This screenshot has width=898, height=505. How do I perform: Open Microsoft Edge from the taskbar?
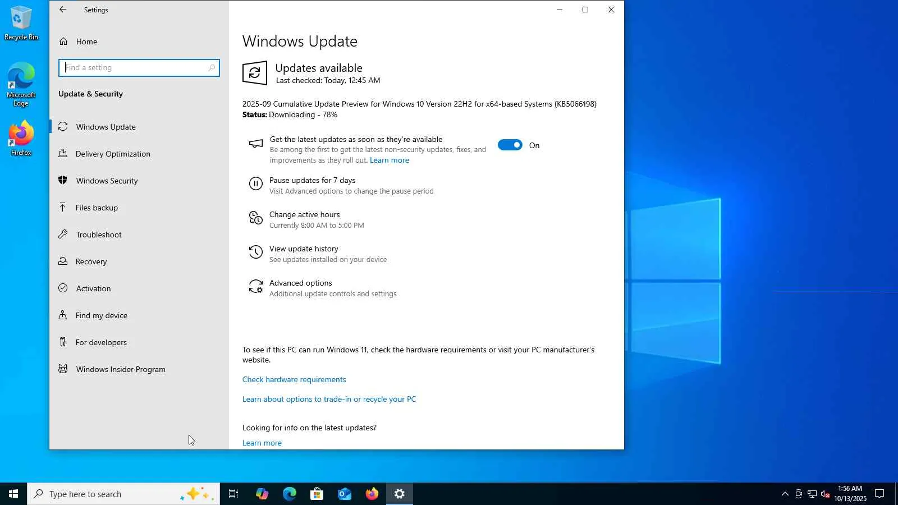289,494
